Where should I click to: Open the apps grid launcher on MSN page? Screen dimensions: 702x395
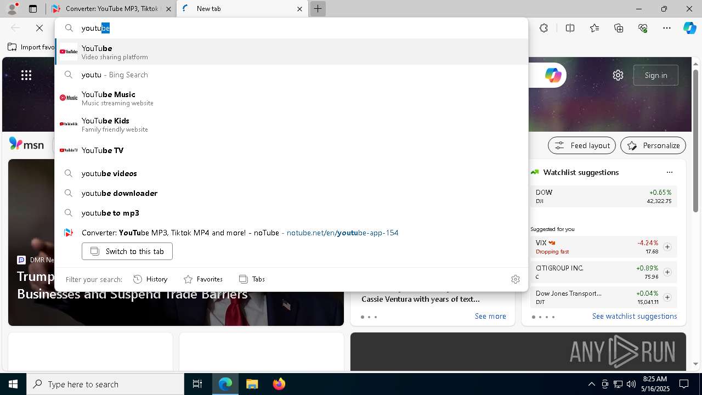pyautogui.click(x=26, y=75)
